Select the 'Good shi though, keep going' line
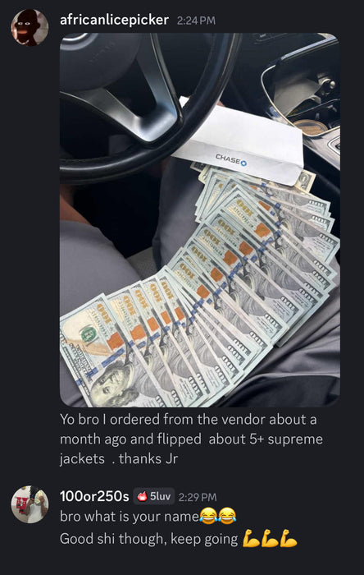The width and height of the screenshot is (364, 575). (149, 539)
